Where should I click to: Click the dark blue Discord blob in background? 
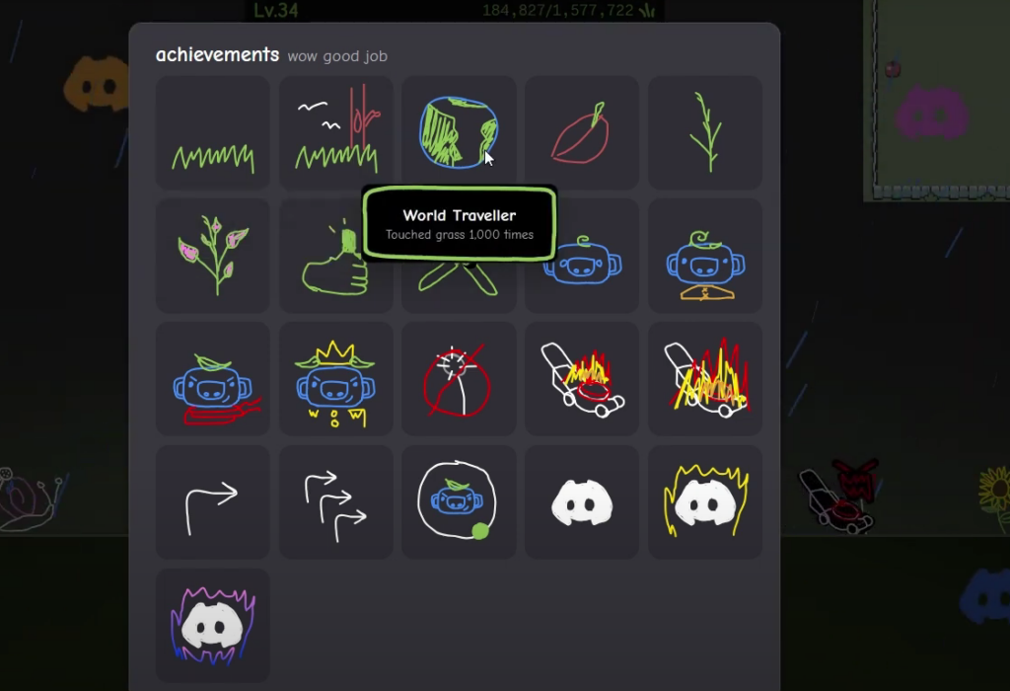click(985, 596)
